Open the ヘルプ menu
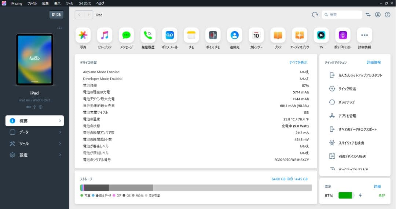Image resolution: width=396 pixels, height=209 pixels. click(100, 3)
